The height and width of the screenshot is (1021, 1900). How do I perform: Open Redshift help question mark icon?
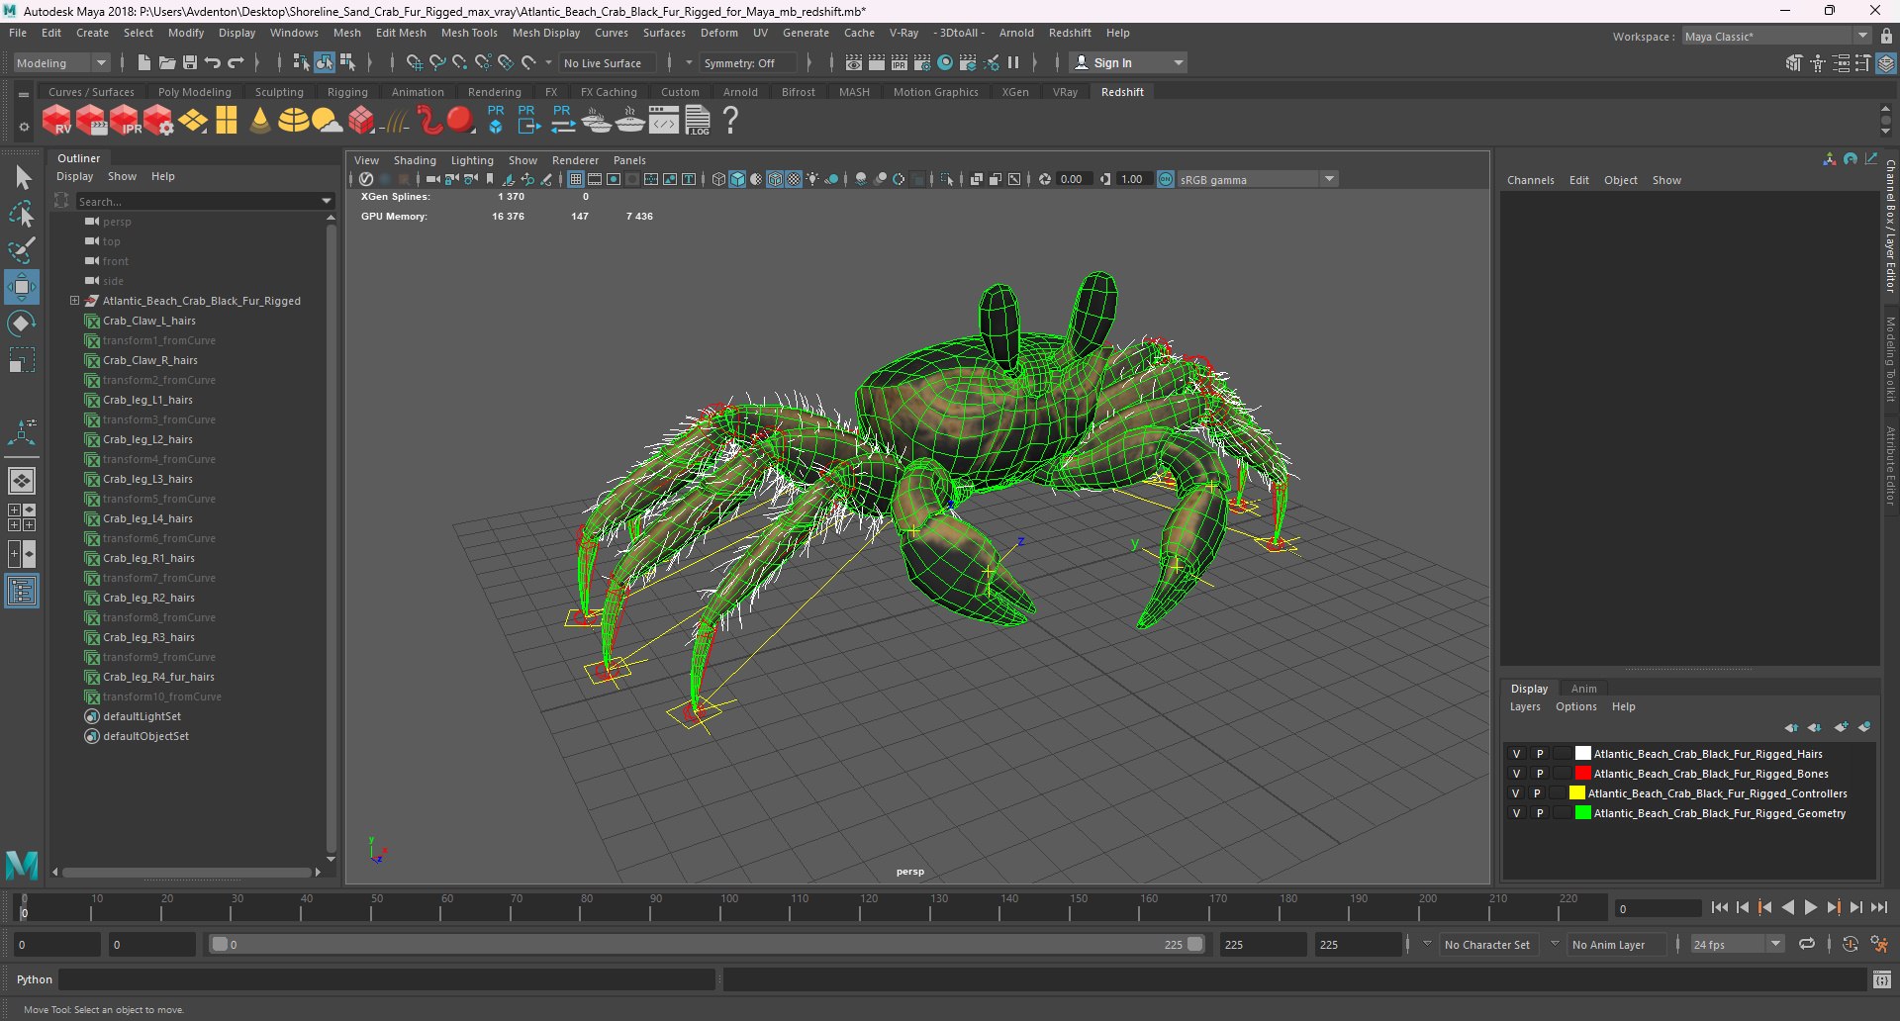(730, 120)
